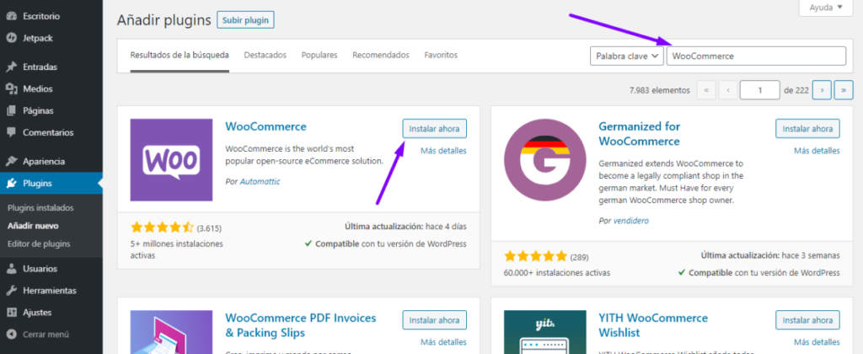Visit the Automattic author link
This screenshot has height=354, width=863.
[x=260, y=181]
